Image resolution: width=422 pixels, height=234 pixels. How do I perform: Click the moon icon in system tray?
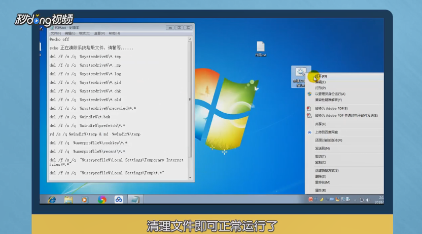pyautogui.click(x=322, y=200)
